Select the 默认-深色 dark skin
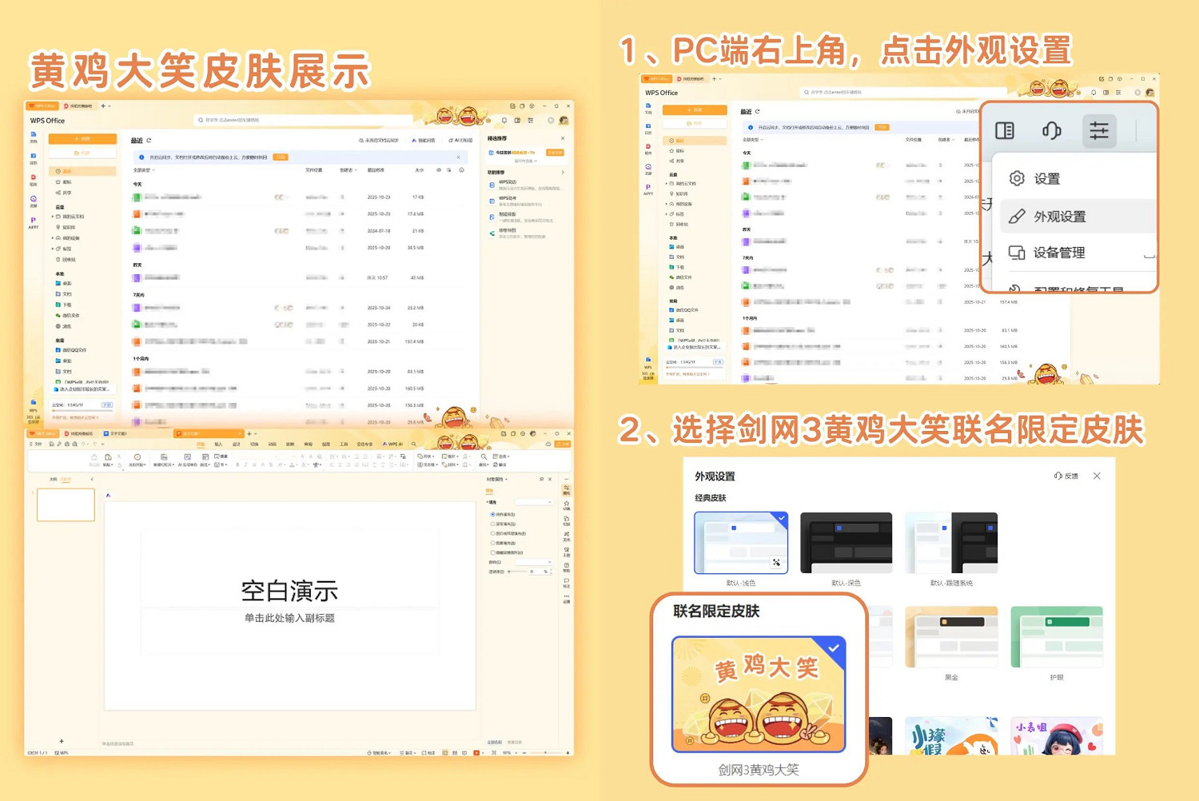Image resolution: width=1199 pixels, height=801 pixels. point(846,542)
